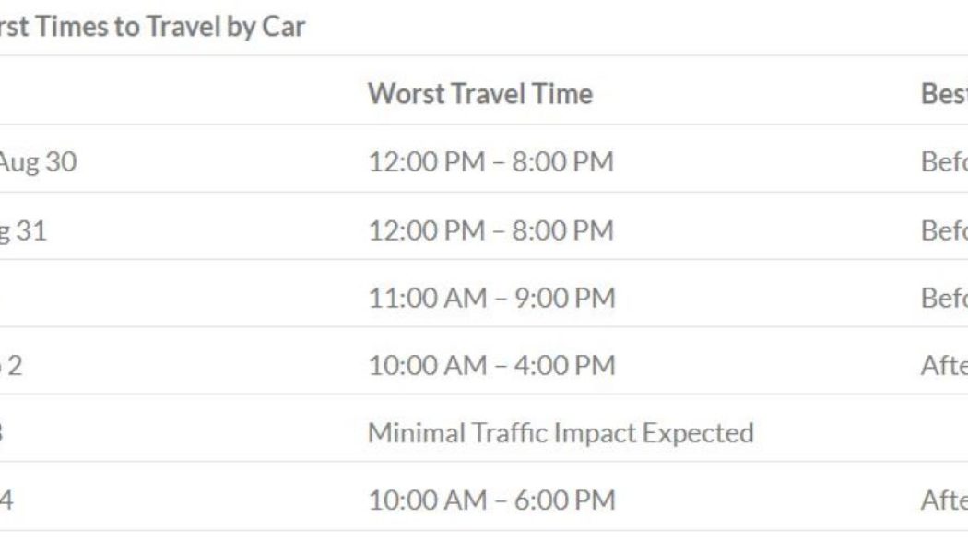The width and height of the screenshot is (968, 553).
Task: Click the "10:00 AM – 4:00 PM" time range
Action: 491,365
